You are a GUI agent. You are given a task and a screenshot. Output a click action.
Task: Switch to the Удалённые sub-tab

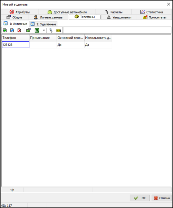click(x=43, y=24)
